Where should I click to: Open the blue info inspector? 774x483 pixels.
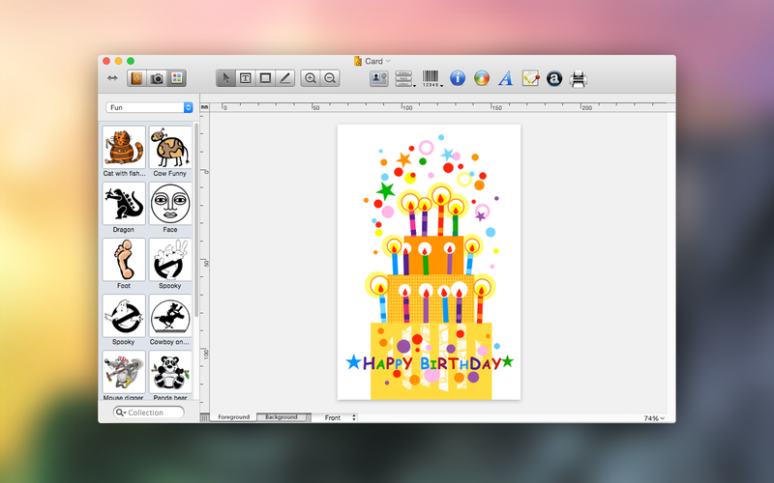click(458, 78)
